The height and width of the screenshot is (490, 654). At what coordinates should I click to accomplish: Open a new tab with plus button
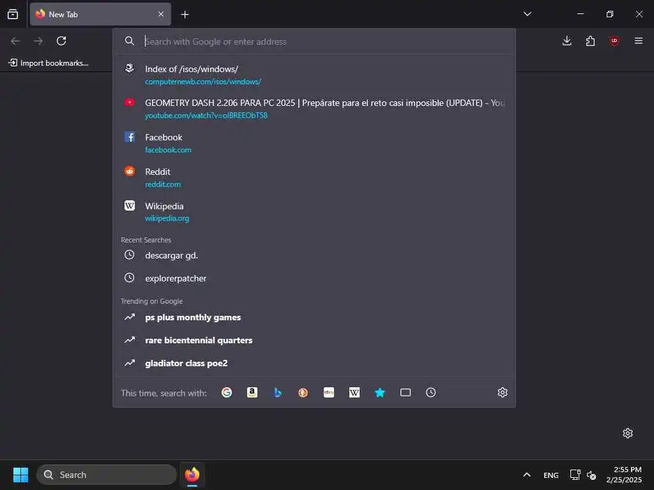point(185,15)
